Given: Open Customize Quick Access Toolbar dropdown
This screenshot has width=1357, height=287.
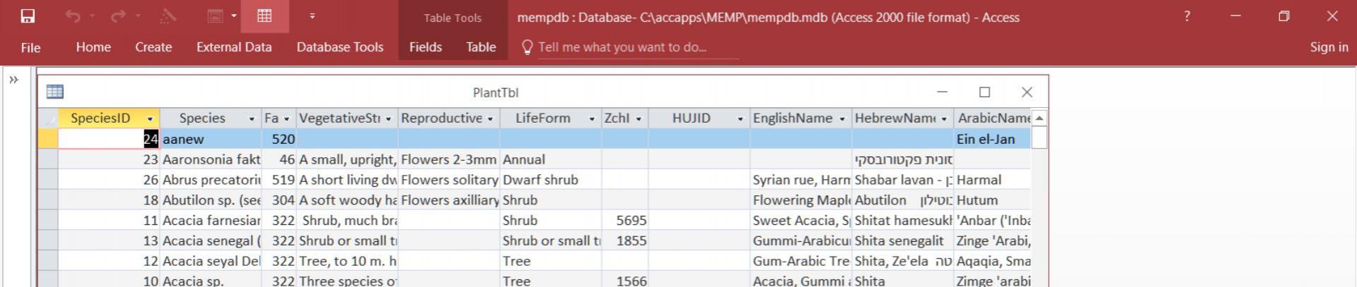Looking at the screenshot, I should tap(313, 16).
